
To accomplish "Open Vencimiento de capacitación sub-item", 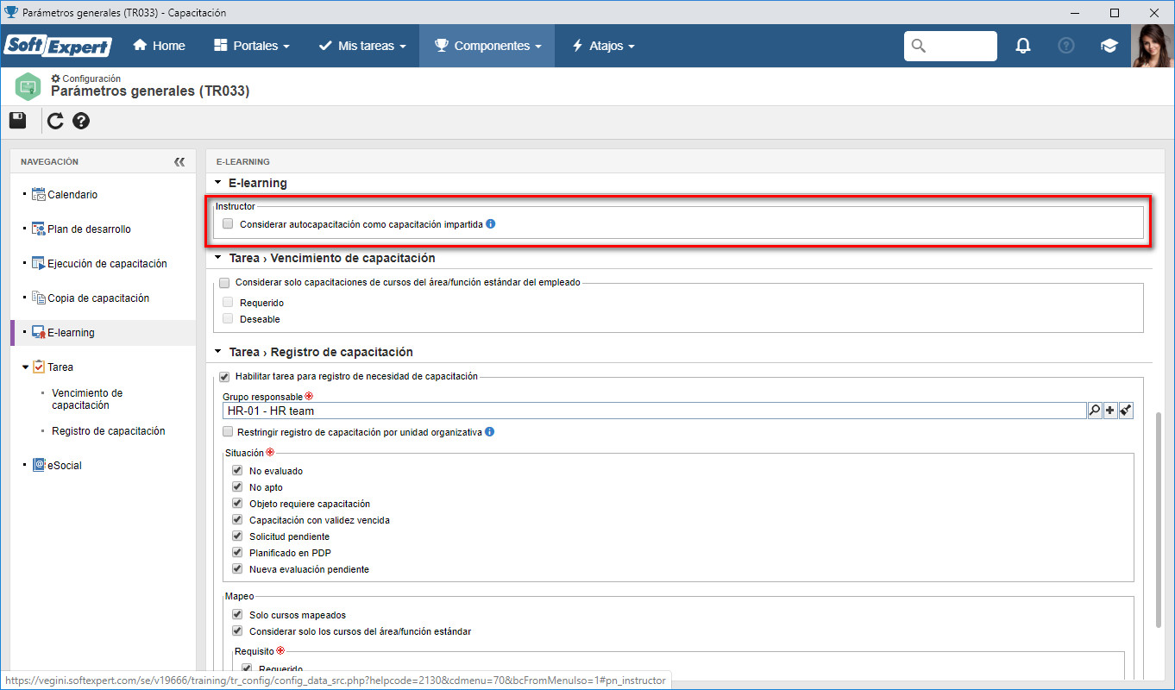I will pyautogui.click(x=87, y=399).
